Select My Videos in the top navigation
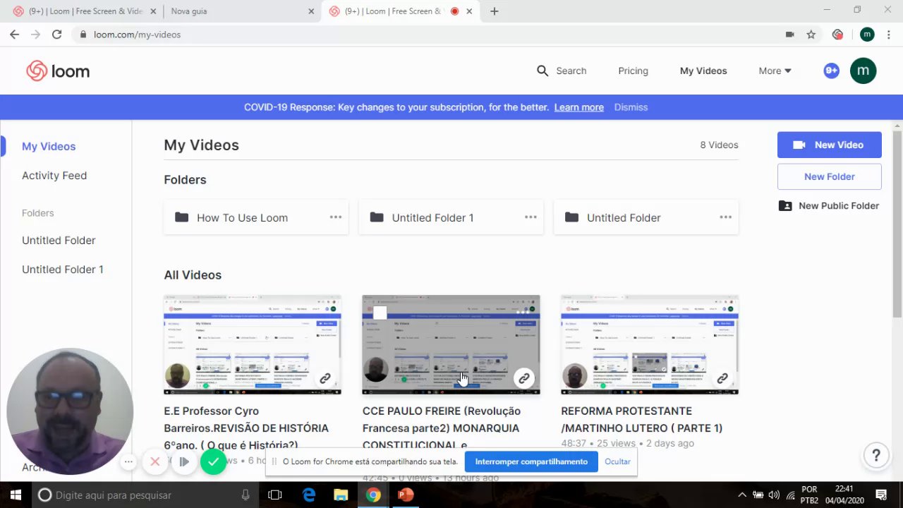This screenshot has height=508, width=903. (x=703, y=71)
